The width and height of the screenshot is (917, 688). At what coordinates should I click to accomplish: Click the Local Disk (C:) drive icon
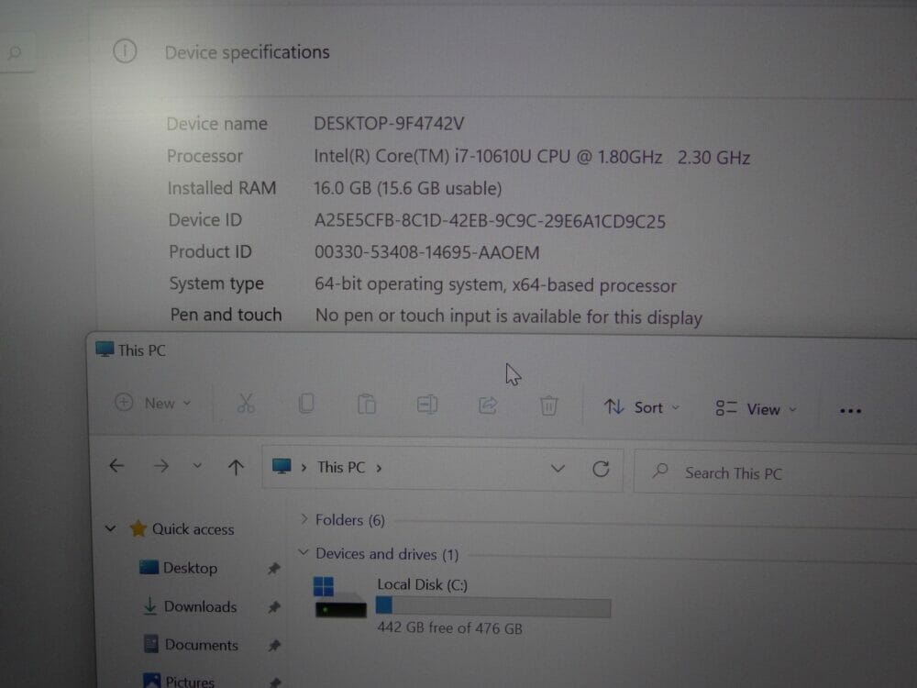(x=340, y=597)
